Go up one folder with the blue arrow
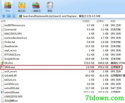125x103 pixels. point(4,16)
